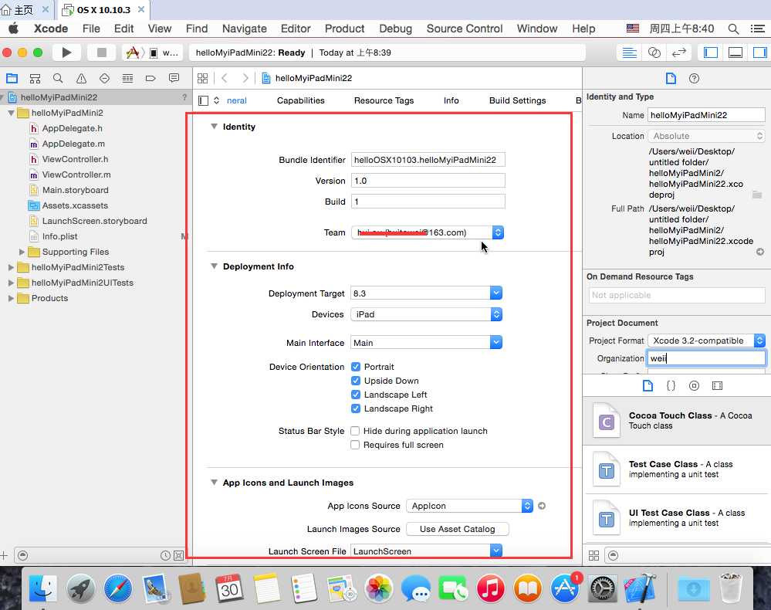This screenshot has height=610, width=771.
Task: Collapse App Icons and Launch Images section
Action: tap(214, 483)
